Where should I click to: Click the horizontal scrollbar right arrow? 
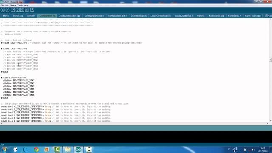click(267, 124)
